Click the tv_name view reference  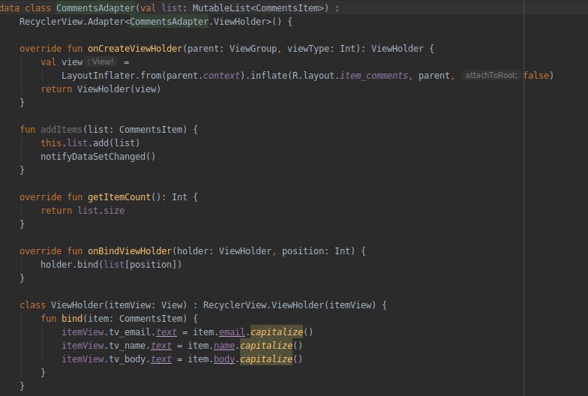[x=127, y=345]
